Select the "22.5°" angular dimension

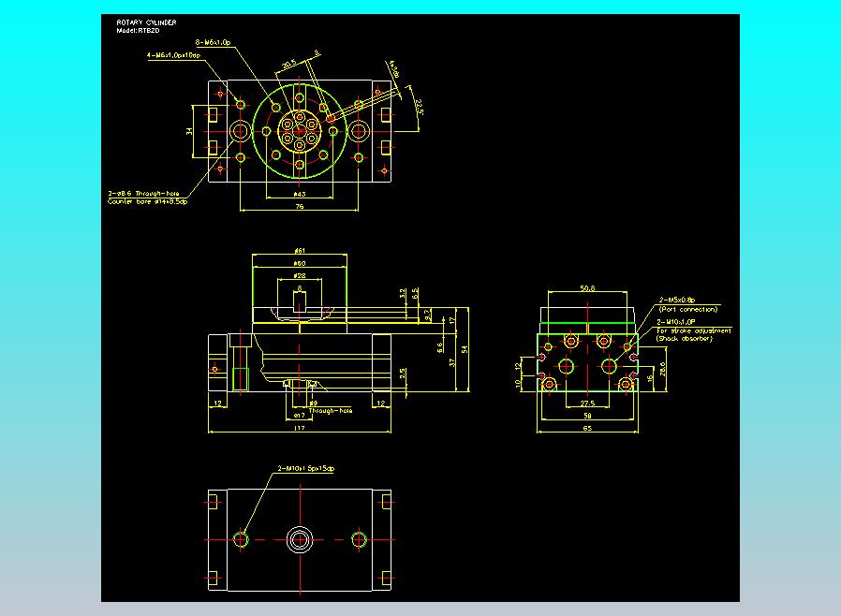[419, 108]
